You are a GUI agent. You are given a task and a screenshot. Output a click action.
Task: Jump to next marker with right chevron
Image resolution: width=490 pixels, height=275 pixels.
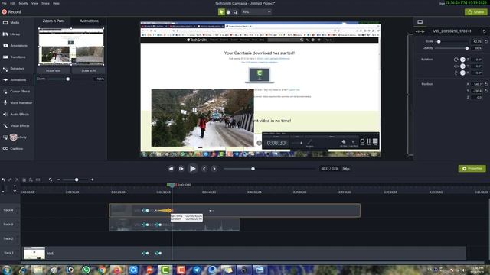214,169
